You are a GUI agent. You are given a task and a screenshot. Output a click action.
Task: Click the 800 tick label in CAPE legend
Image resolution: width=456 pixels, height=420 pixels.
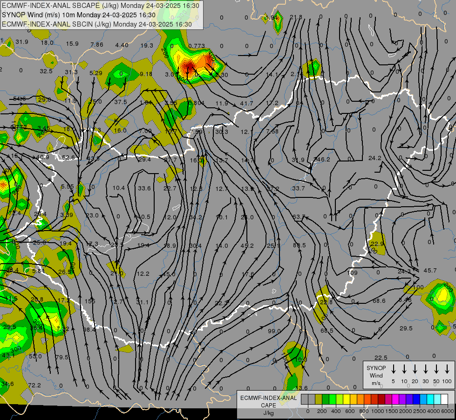point(364,411)
